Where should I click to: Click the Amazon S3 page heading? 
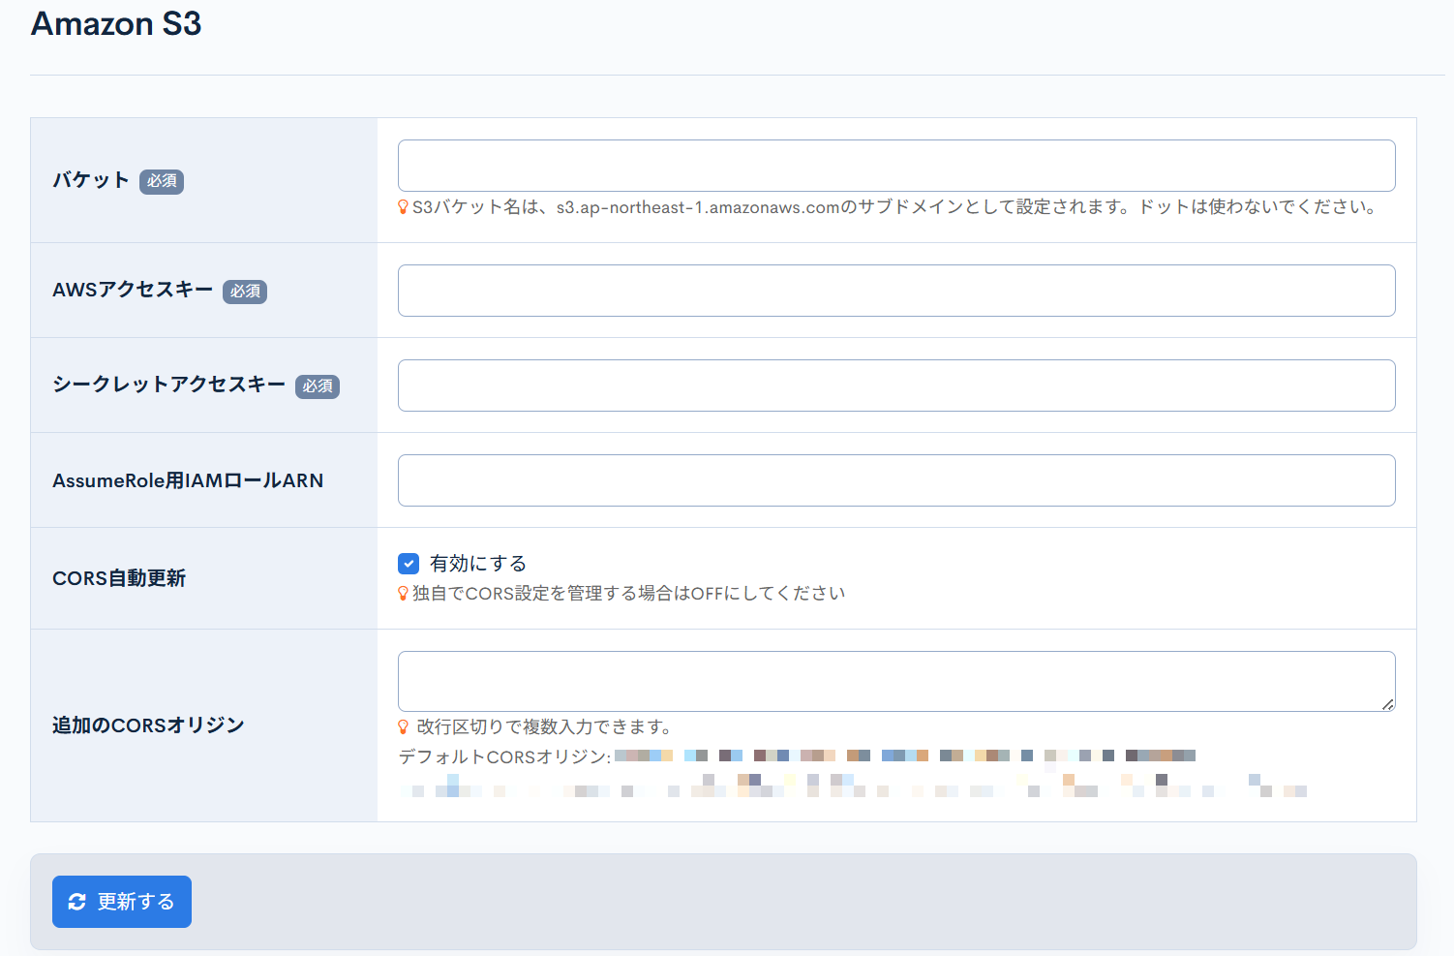(115, 24)
